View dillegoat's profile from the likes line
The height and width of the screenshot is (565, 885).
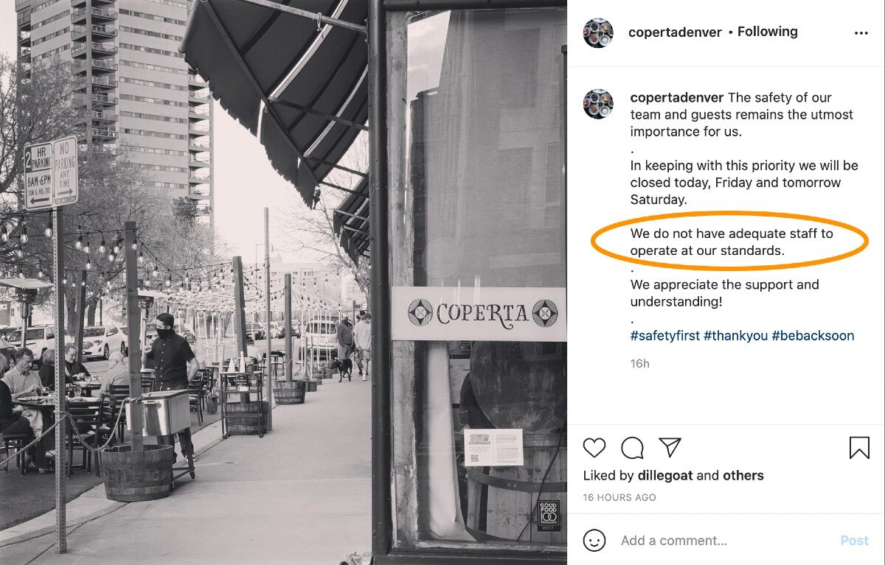click(665, 476)
